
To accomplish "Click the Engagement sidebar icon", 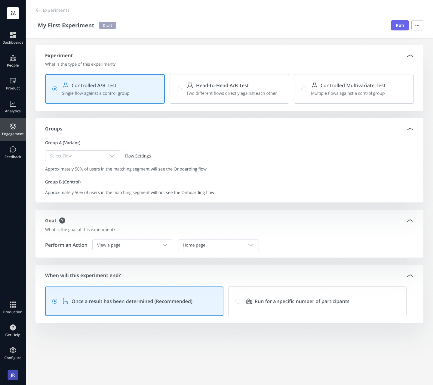I will click(13, 129).
